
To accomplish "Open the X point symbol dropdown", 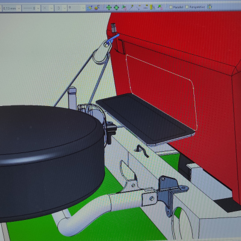I will click(x=48, y=8).
